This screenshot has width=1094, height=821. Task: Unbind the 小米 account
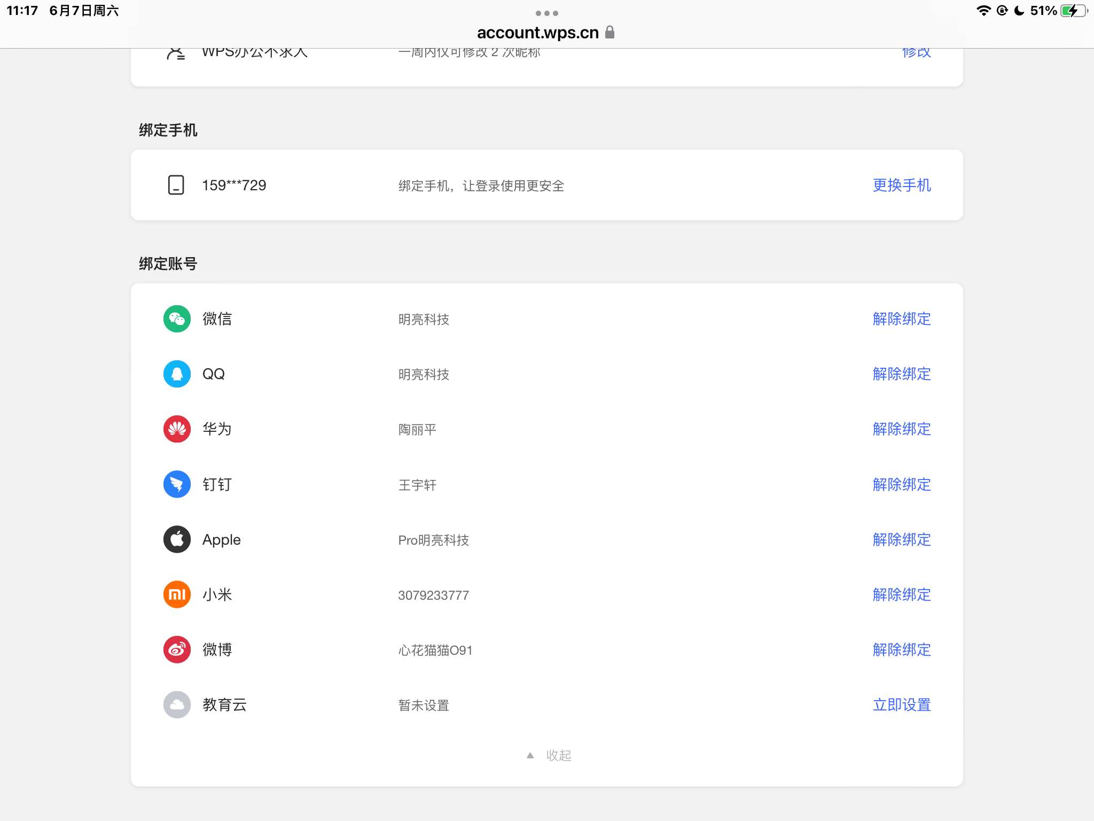(x=902, y=594)
